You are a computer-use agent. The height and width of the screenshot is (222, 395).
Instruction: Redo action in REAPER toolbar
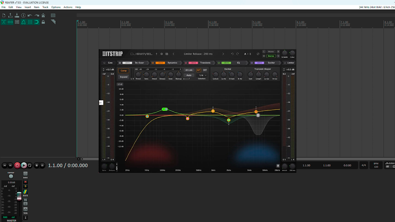(37, 15)
